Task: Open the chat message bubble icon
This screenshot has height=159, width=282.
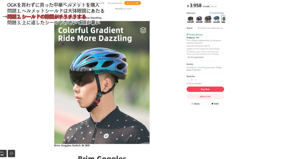Action: [11, 153]
